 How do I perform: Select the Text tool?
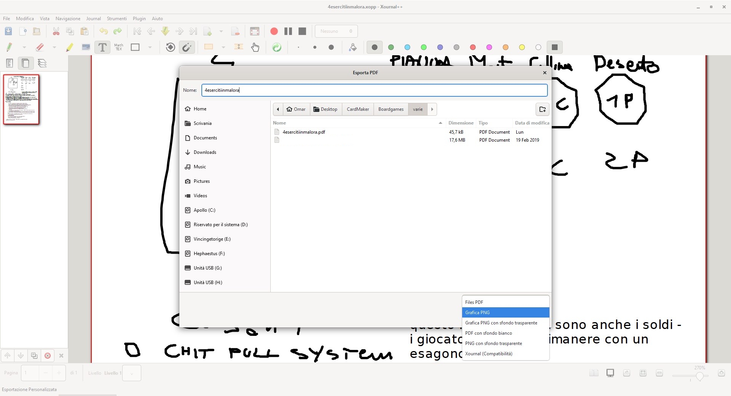pos(102,47)
